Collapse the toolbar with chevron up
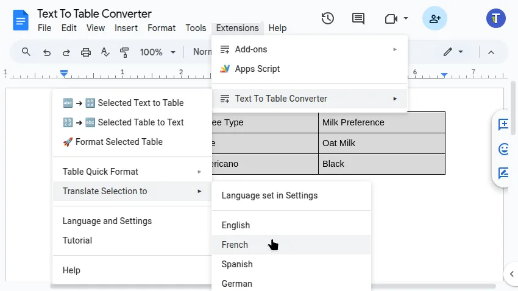This screenshot has height=291, width=518. click(x=491, y=52)
